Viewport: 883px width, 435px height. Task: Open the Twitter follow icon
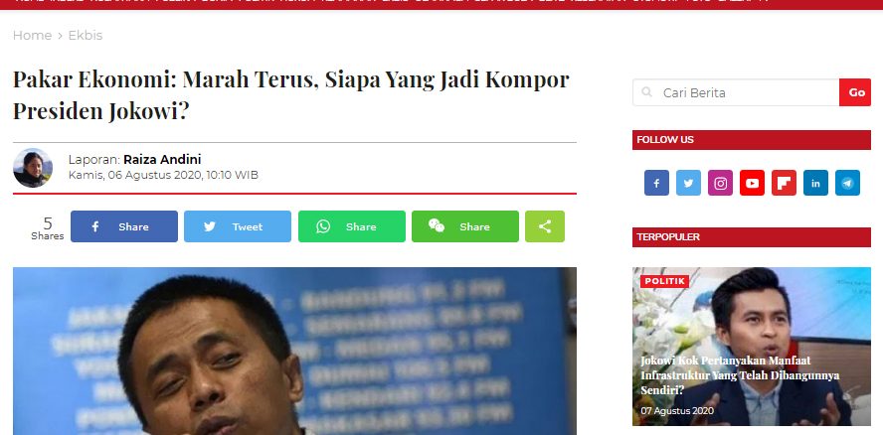coord(688,183)
